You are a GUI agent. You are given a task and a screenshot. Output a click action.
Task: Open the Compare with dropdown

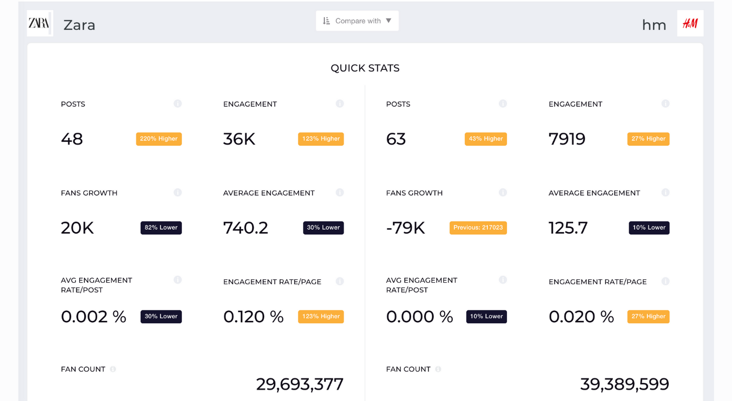[x=357, y=21]
